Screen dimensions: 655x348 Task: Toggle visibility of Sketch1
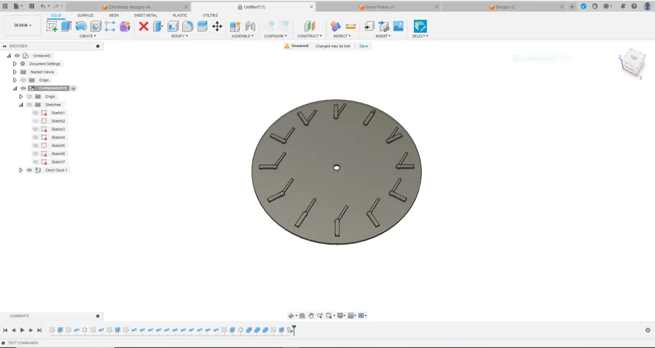click(x=35, y=113)
